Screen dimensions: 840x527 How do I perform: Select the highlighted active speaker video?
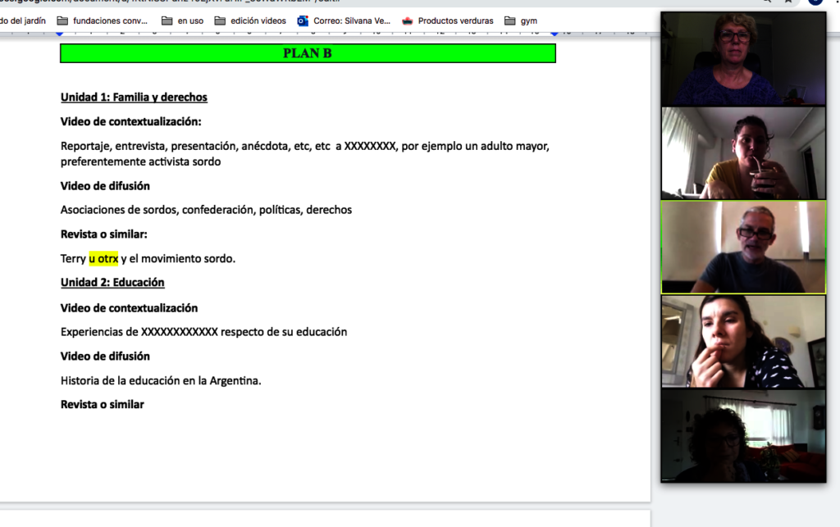[743, 248]
